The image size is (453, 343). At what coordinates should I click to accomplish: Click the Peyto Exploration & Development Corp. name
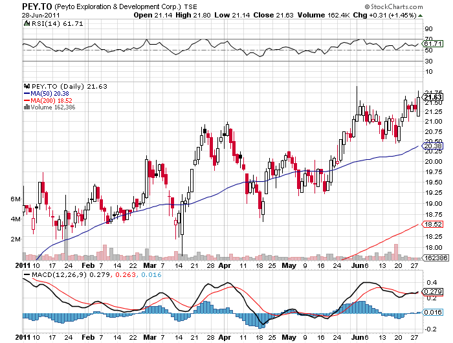tap(118, 7)
